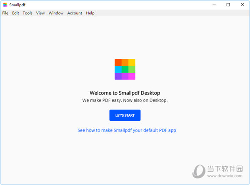The image size is (250, 185).
Task: Select the 'We make PDF easy' subtitle text
Action: pos(125,100)
